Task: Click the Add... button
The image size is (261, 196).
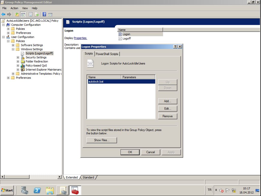Action: click(167, 101)
